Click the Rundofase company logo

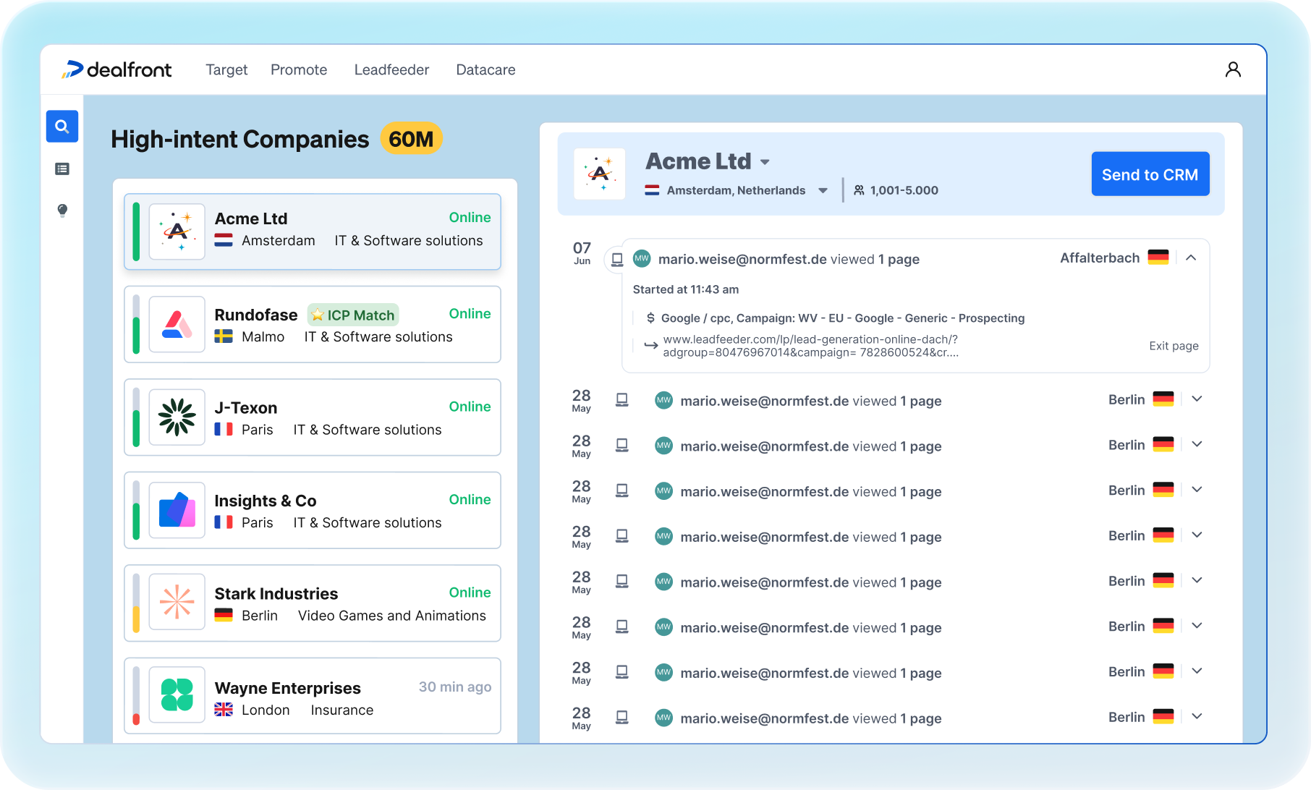pyautogui.click(x=177, y=325)
